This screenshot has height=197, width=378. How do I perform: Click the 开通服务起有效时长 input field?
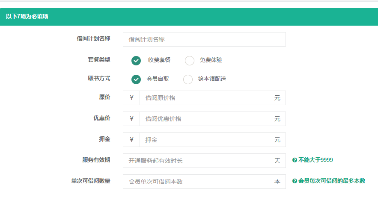tap(196, 161)
